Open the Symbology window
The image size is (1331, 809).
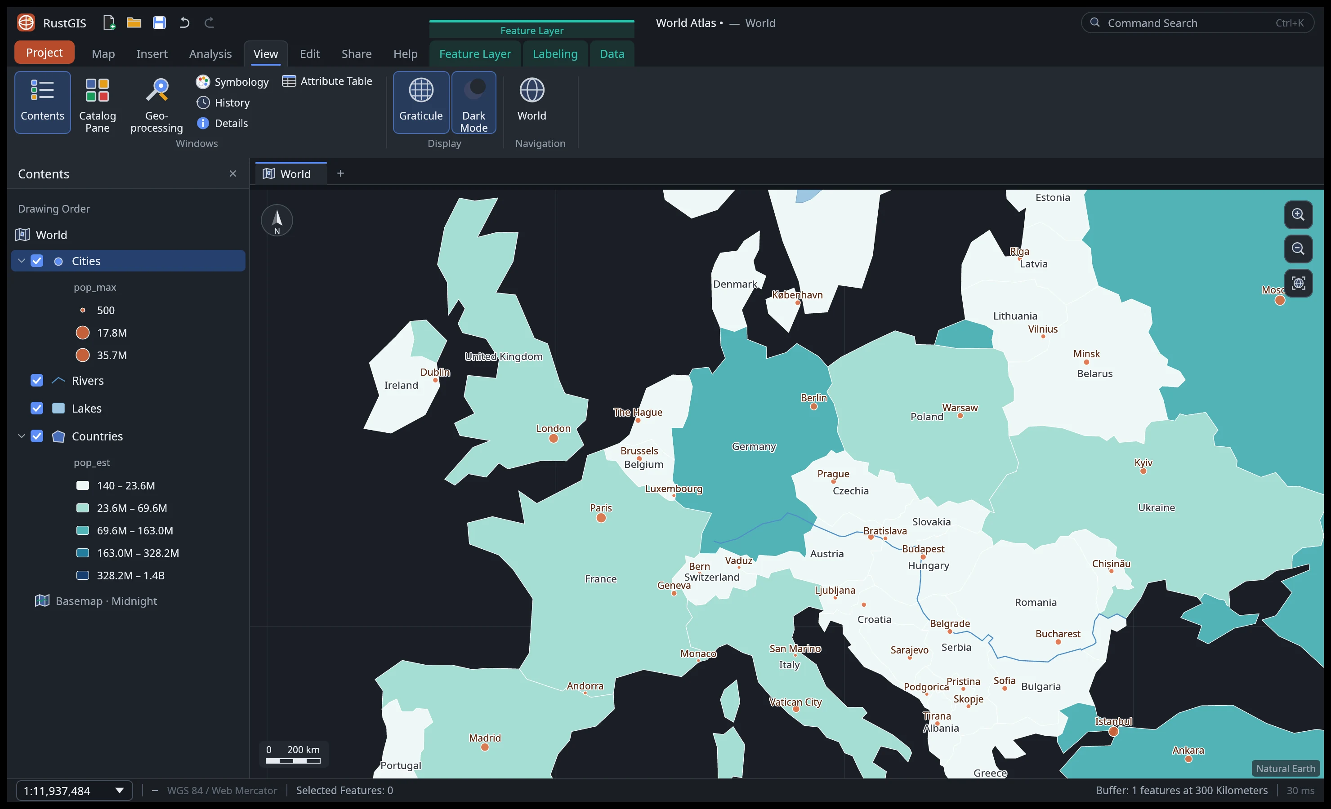[232, 81]
